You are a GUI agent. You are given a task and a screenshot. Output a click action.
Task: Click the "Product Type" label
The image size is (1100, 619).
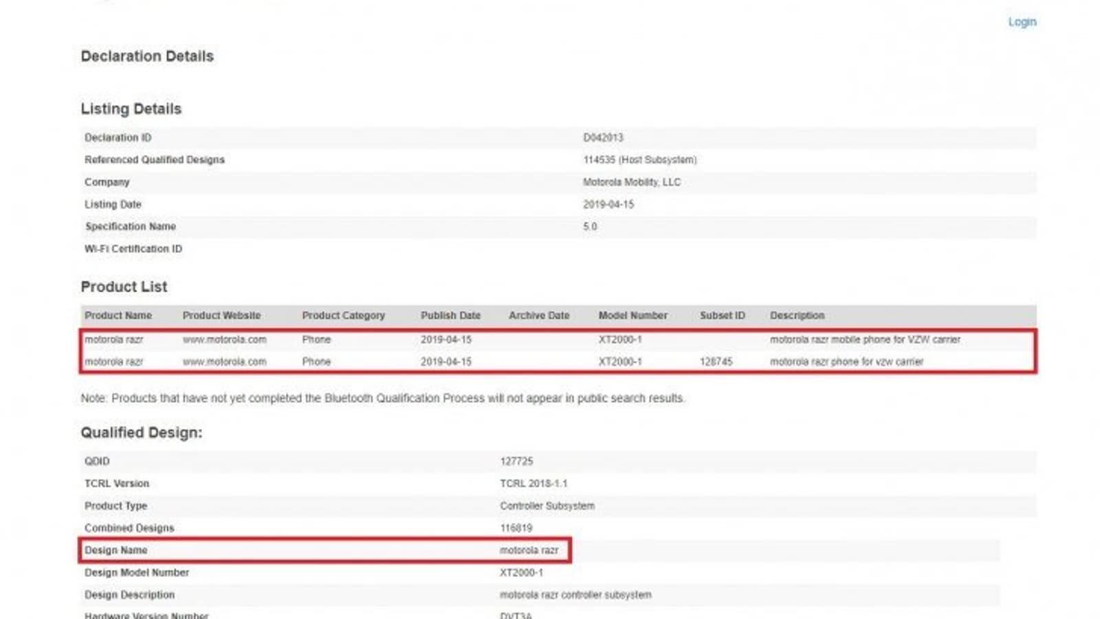pos(116,506)
